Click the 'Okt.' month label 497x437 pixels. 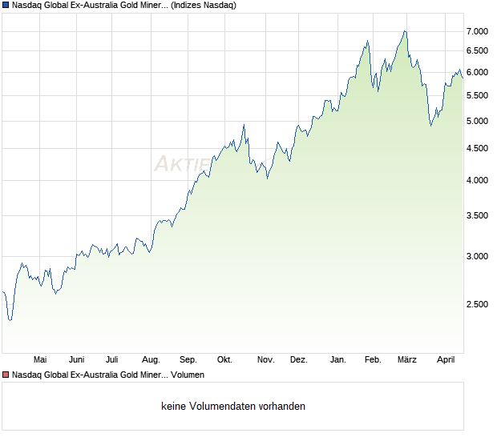pyautogui.click(x=224, y=360)
